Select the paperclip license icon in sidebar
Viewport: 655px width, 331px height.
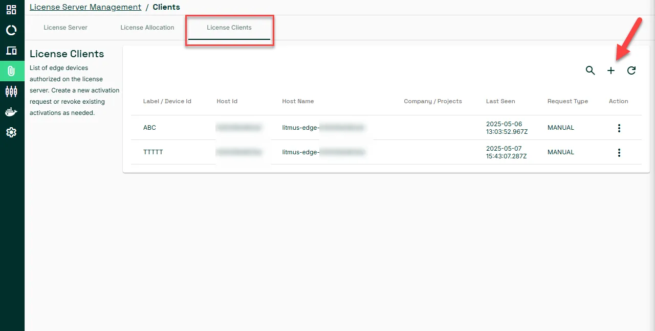[x=11, y=71]
